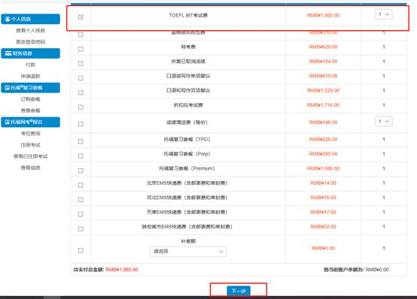Screen dimensions: 417x299
Task: Check the 补差额 row checkbox
Action: coord(81,250)
